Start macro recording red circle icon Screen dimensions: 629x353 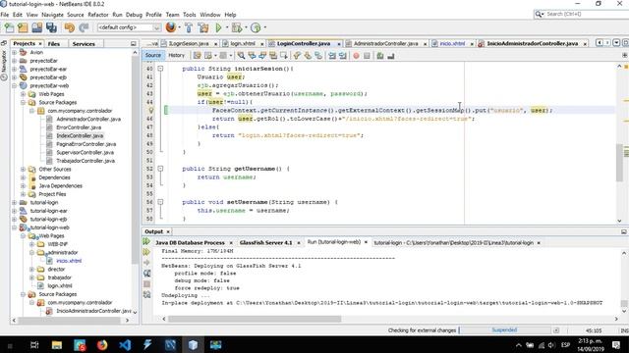click(356, 56)
